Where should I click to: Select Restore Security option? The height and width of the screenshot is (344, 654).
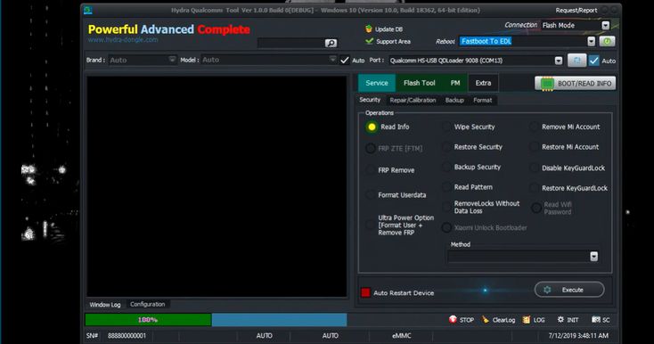tap(446, 147)
